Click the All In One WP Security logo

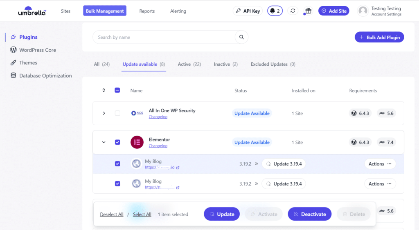[x=137, y=113]
